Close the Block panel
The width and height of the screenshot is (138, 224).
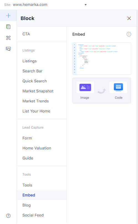[129, 18]
